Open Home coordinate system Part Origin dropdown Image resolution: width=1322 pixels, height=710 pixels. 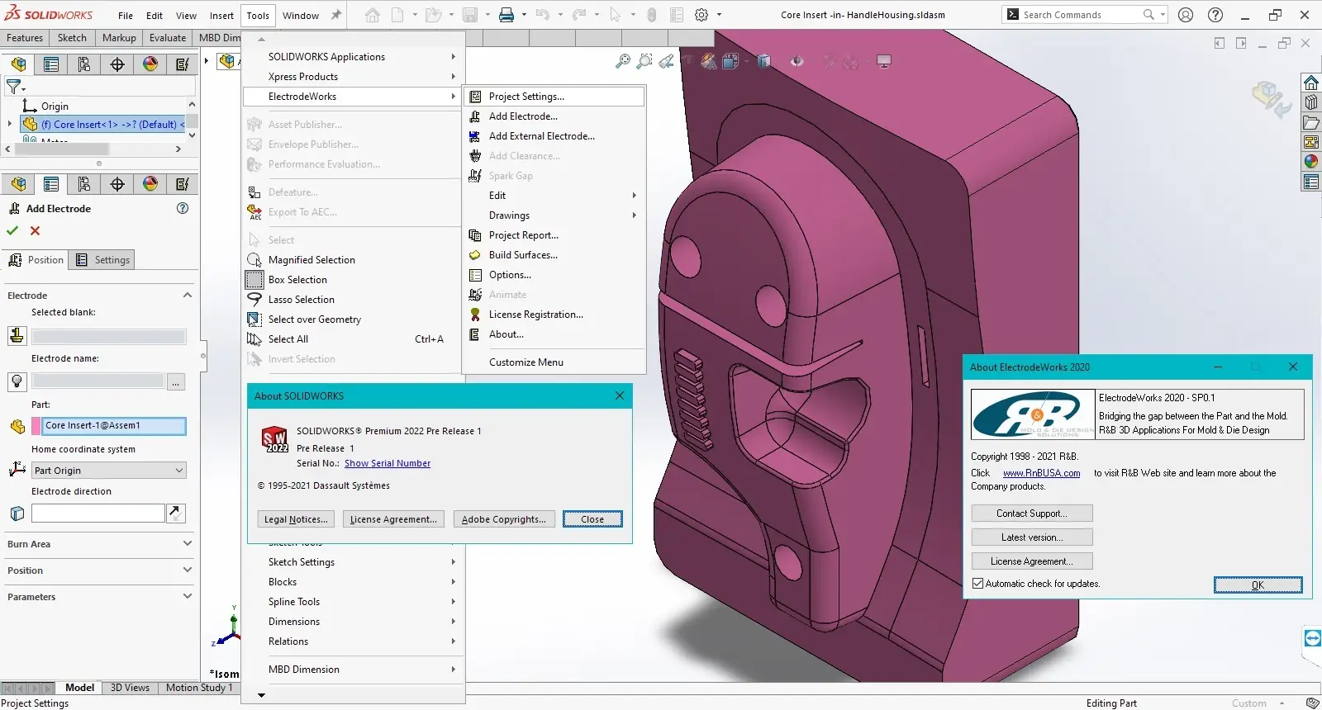click(109, 471)
